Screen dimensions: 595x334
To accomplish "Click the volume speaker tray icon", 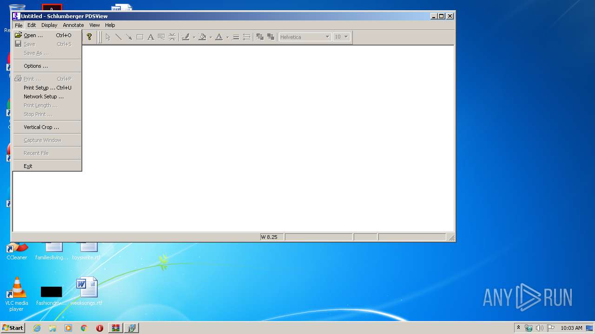I will point(540,328).
